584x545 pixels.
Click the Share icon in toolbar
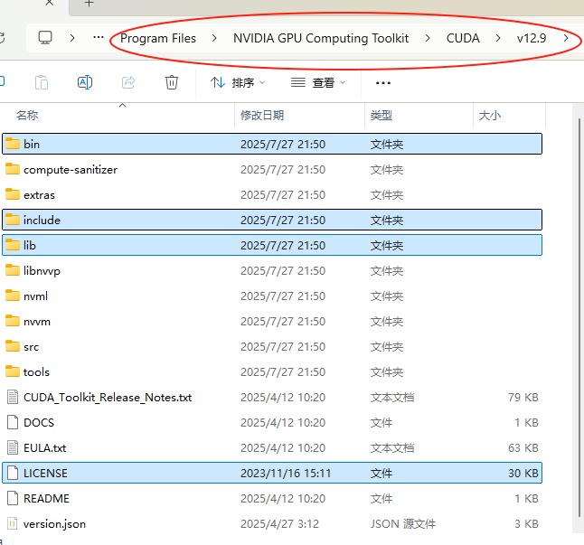tap(128, 82)
